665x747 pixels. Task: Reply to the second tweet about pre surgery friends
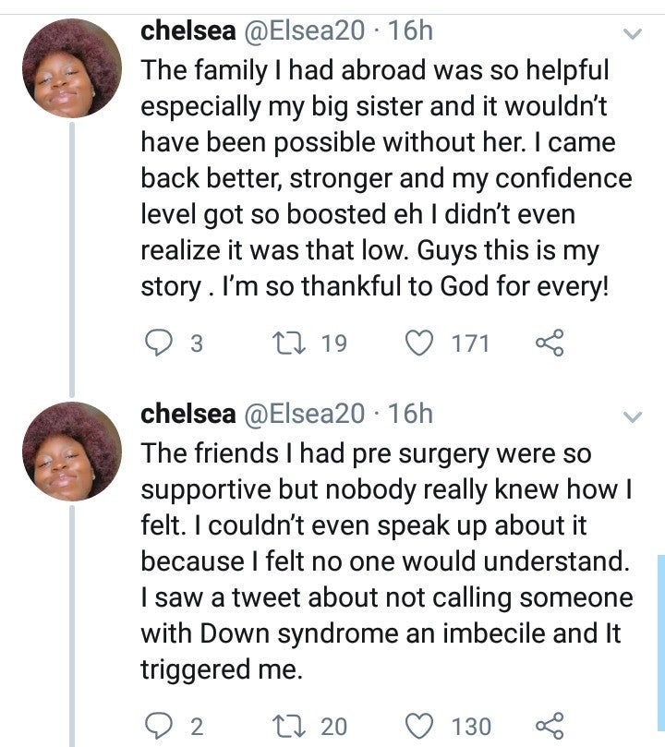pyautogui.click(x=160, y=726)
